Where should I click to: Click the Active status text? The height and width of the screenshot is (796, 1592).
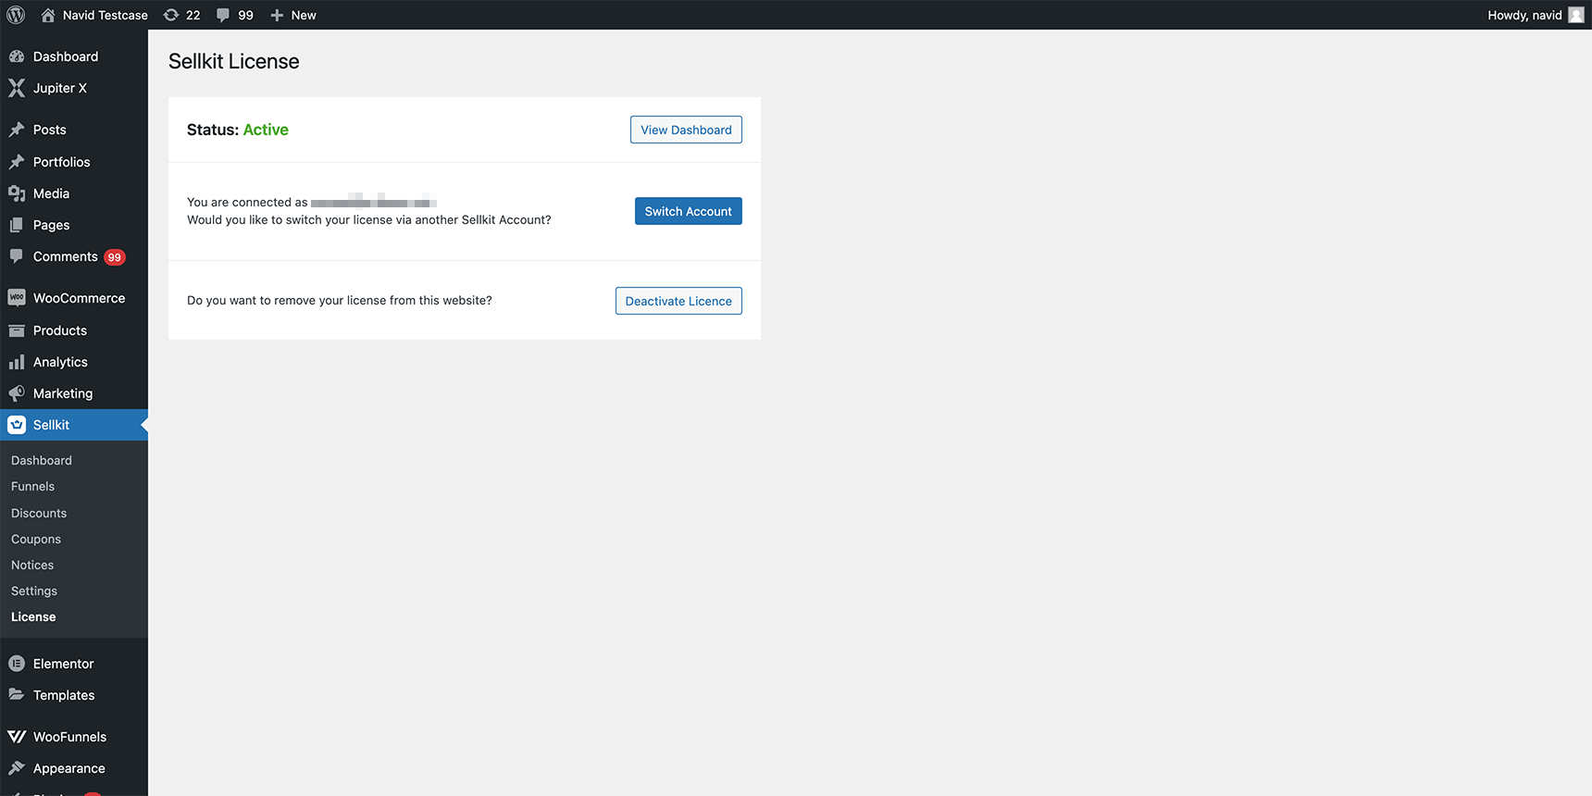pos(266,130)
